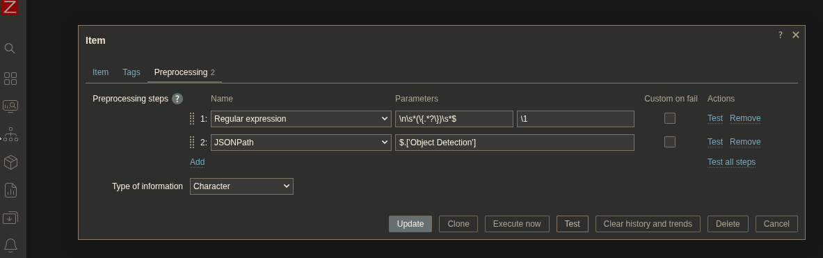
Task: Click the Type of information label
Action: point(147,186)
